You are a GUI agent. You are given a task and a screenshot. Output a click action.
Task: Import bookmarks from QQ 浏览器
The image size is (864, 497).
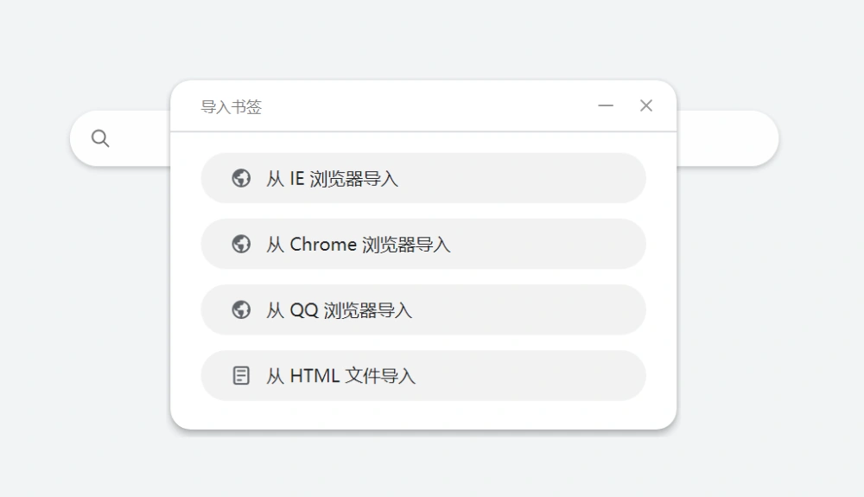[423, 309]
